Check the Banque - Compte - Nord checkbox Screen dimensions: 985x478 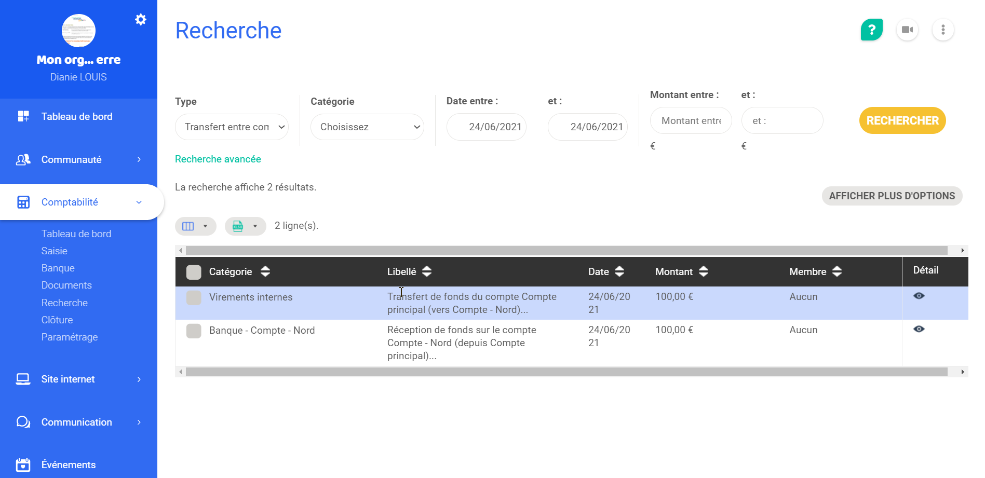tap(194, 331)
